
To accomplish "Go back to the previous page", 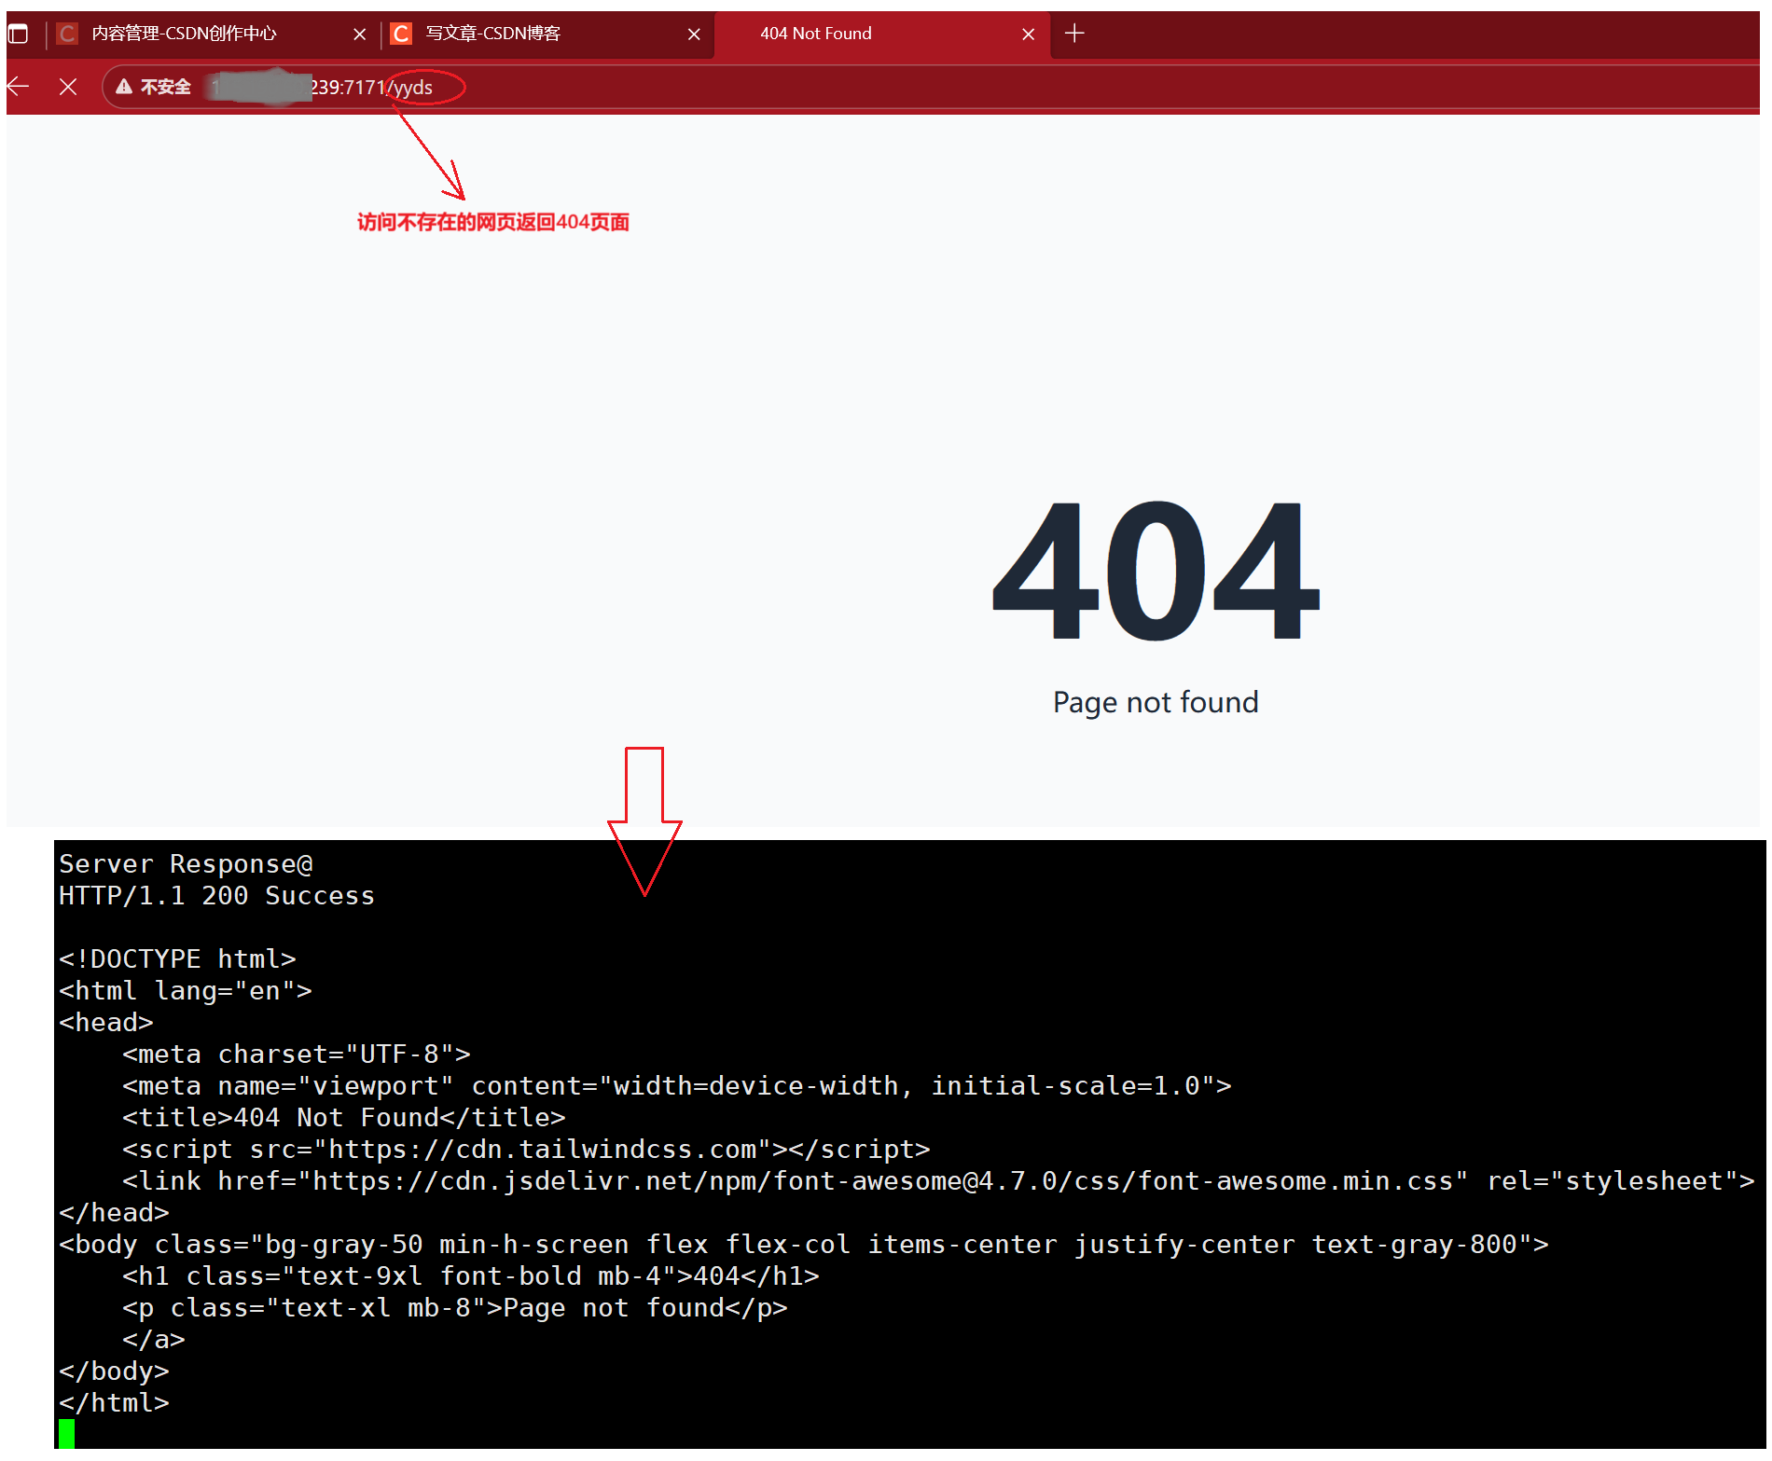I will coord(19,87).
